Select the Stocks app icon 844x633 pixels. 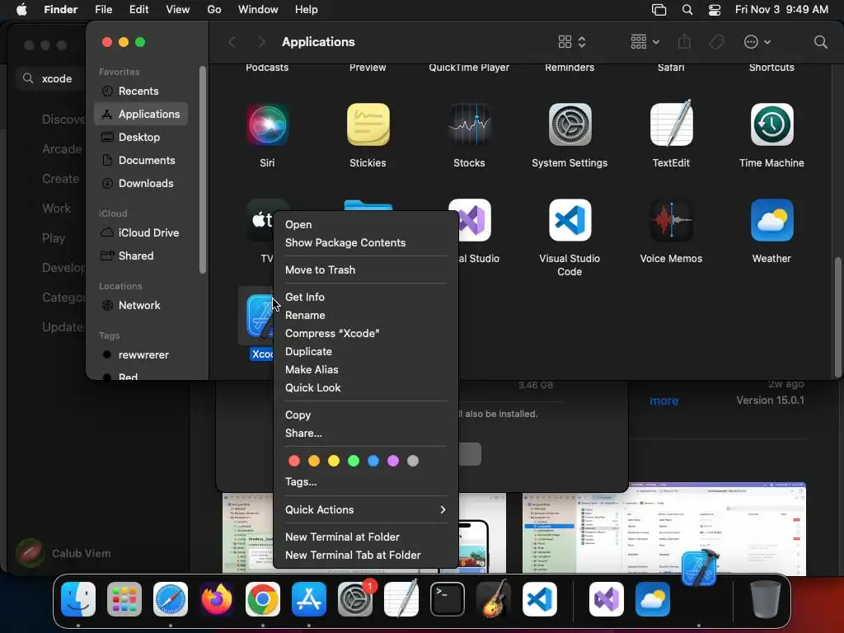[469, 124]
